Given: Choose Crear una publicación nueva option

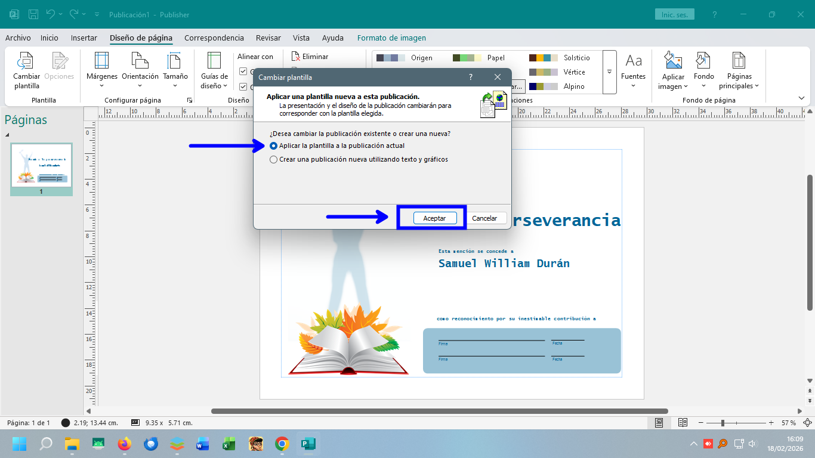Looking at the screenshot, I should (x=273, y=159).
